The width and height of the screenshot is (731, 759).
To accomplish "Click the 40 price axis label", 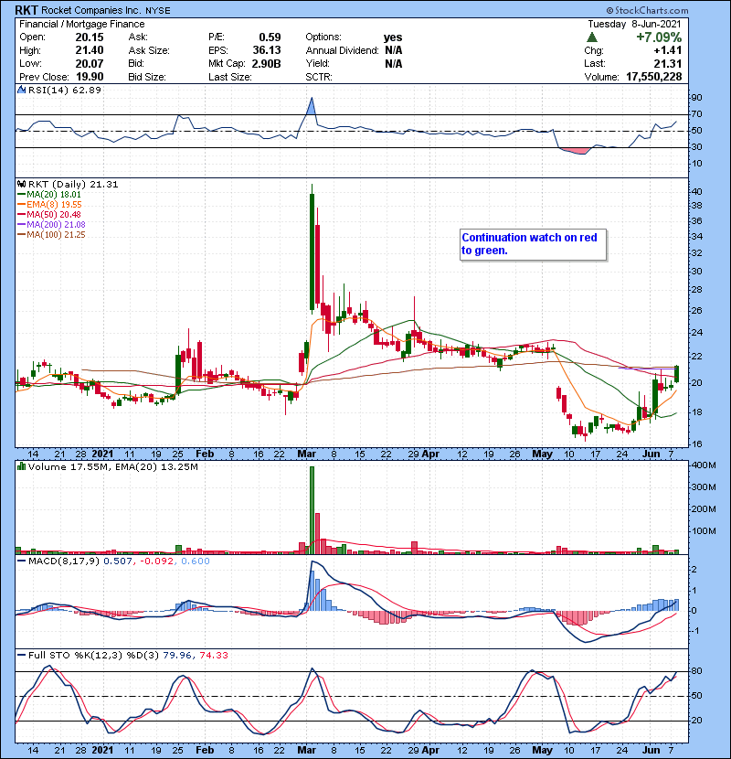I will point(696,191).
